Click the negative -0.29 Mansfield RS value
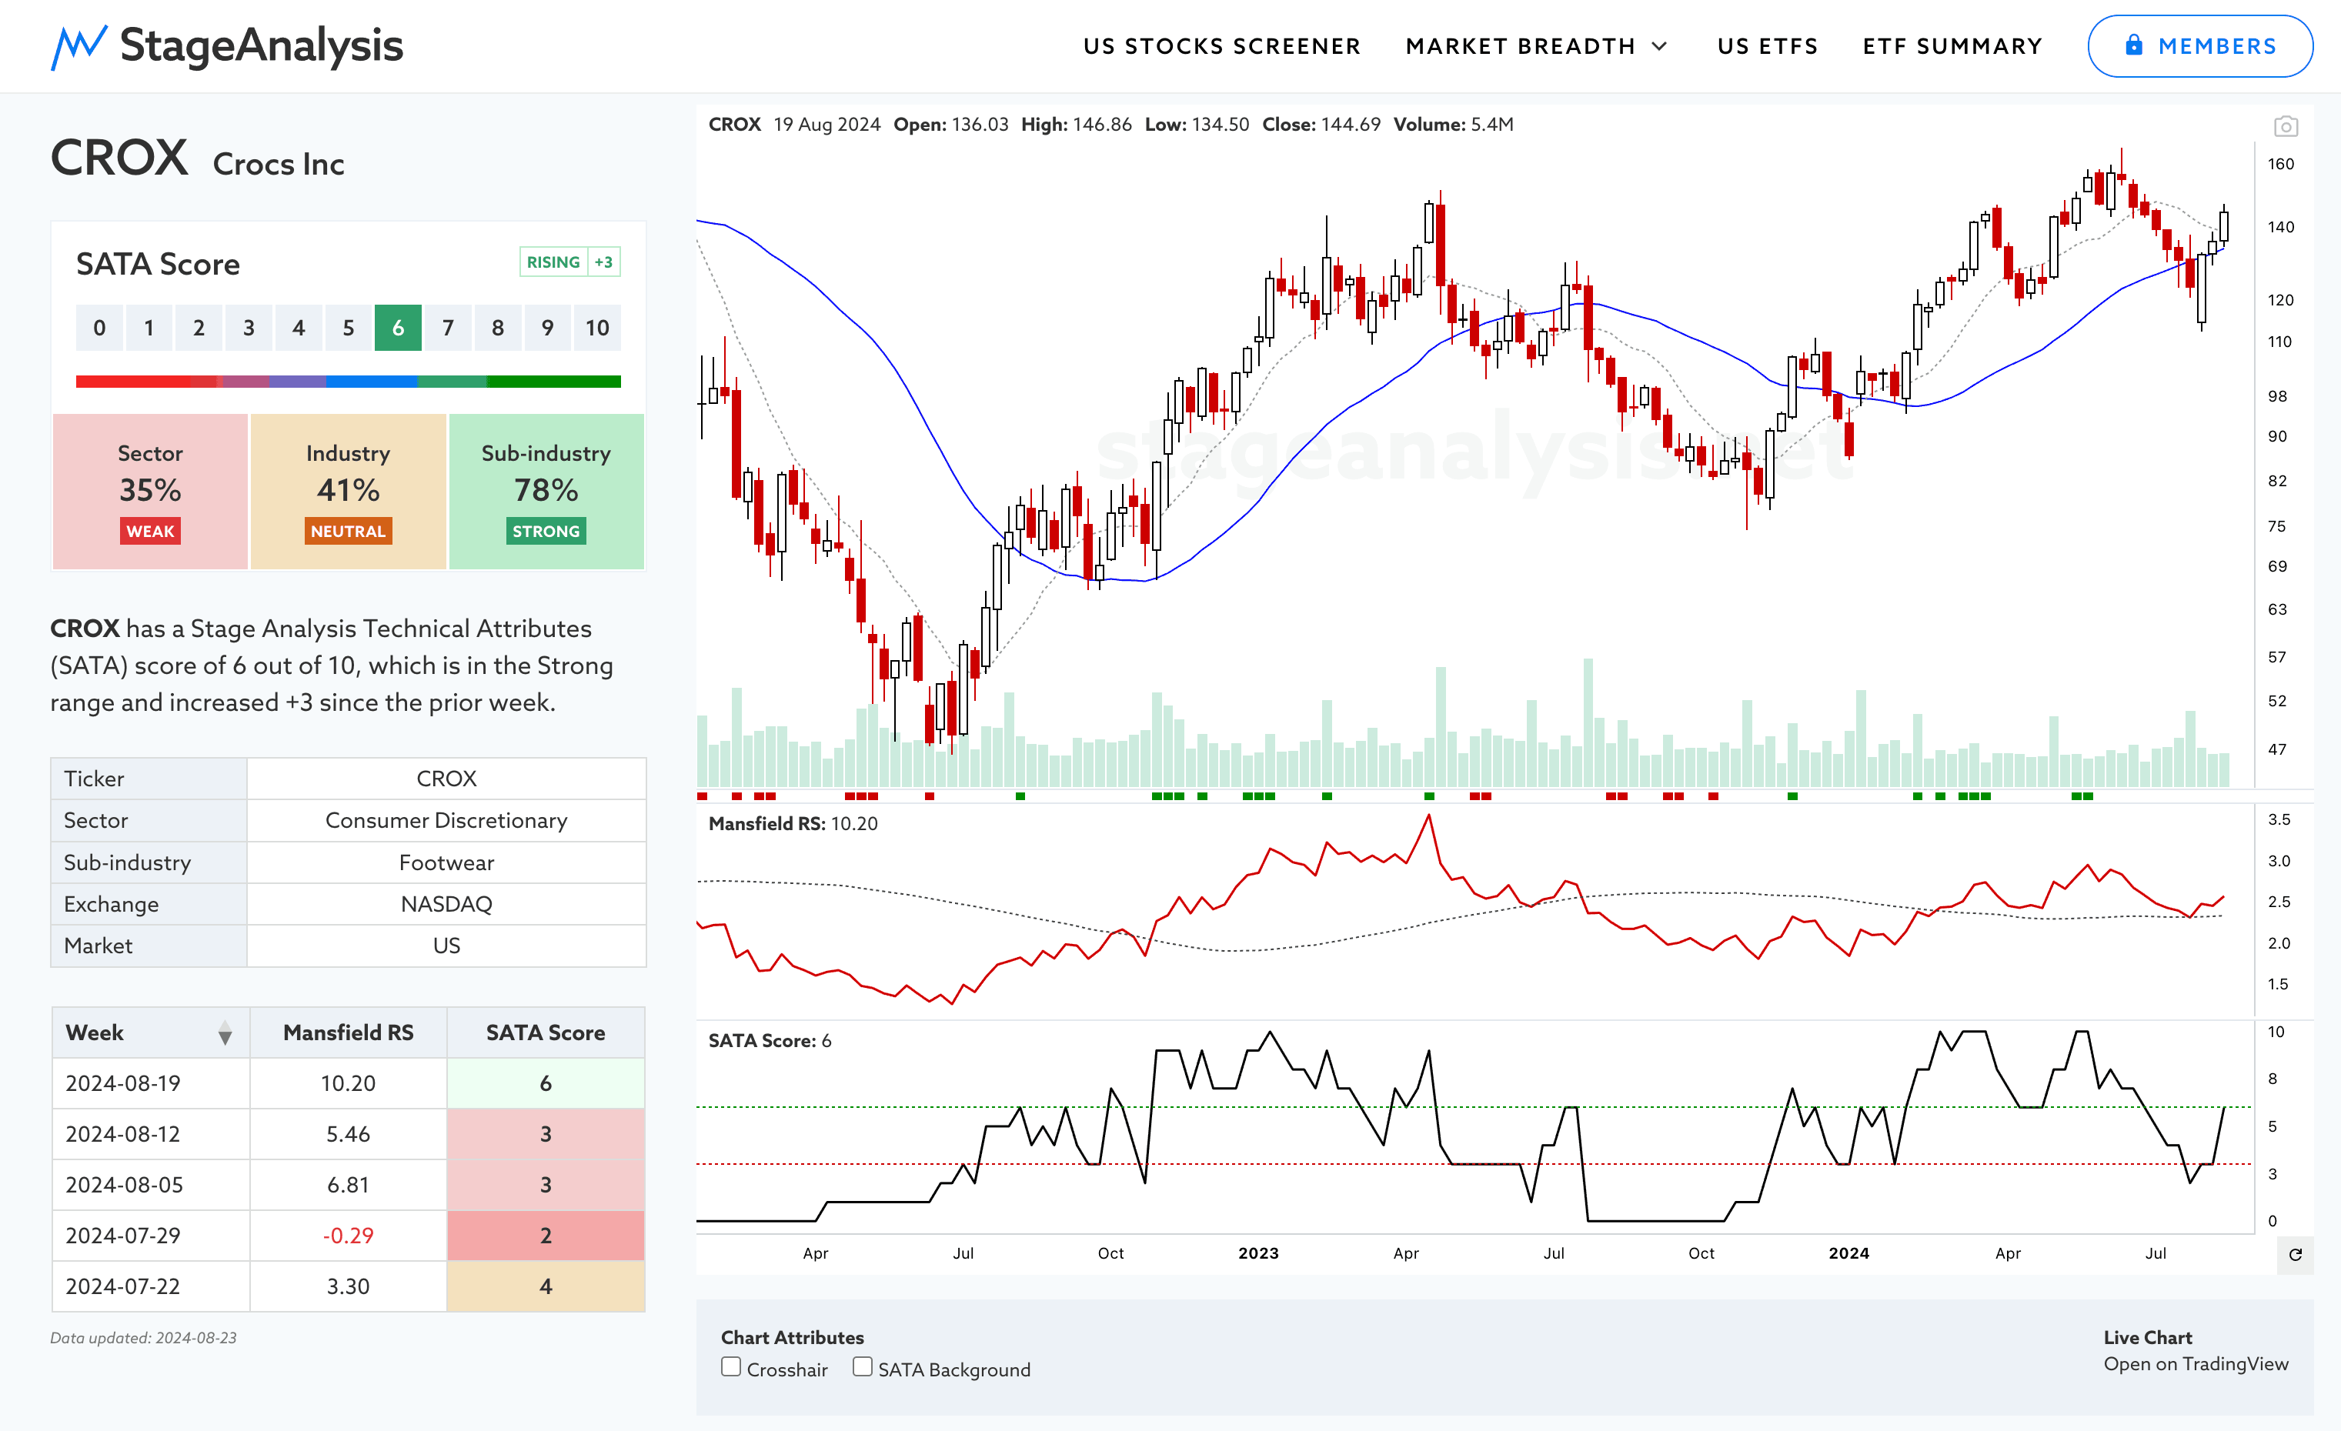2341x1431 pixels. click(x=348, y=1236)
